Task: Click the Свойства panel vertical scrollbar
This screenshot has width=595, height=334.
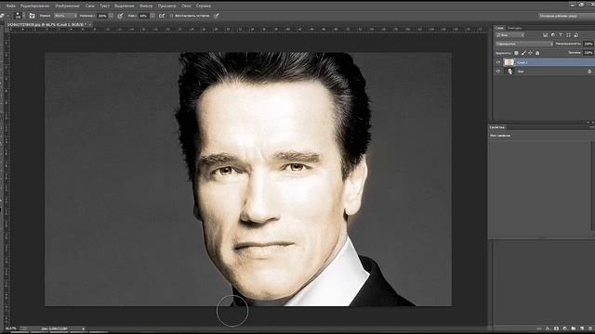Action: click(x=593, y=186)
